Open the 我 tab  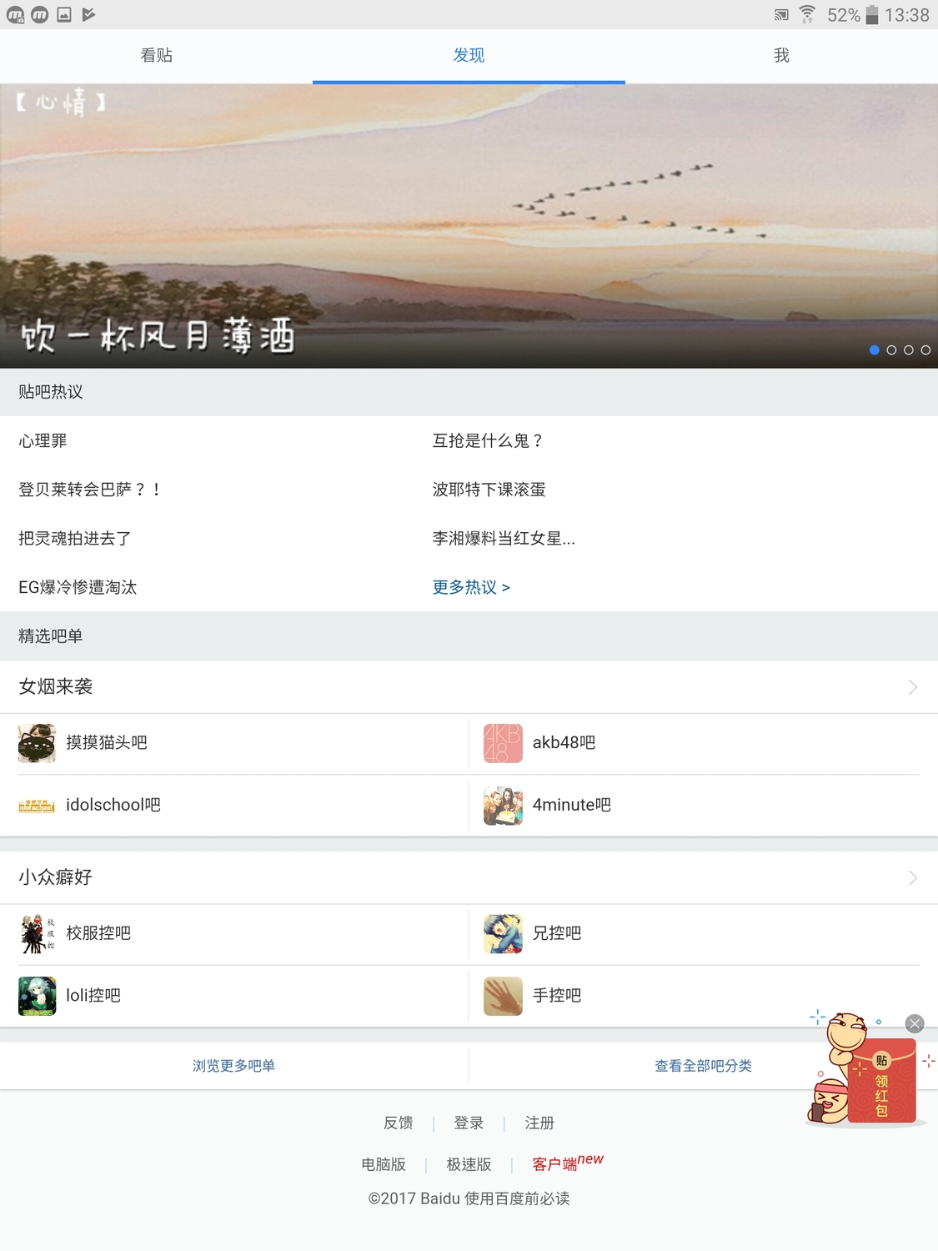tap(781, 56)
